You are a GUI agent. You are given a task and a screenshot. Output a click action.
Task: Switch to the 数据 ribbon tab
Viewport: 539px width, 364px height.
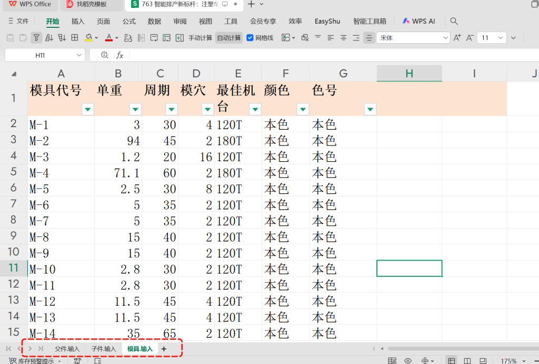click(x=154, y=21)
